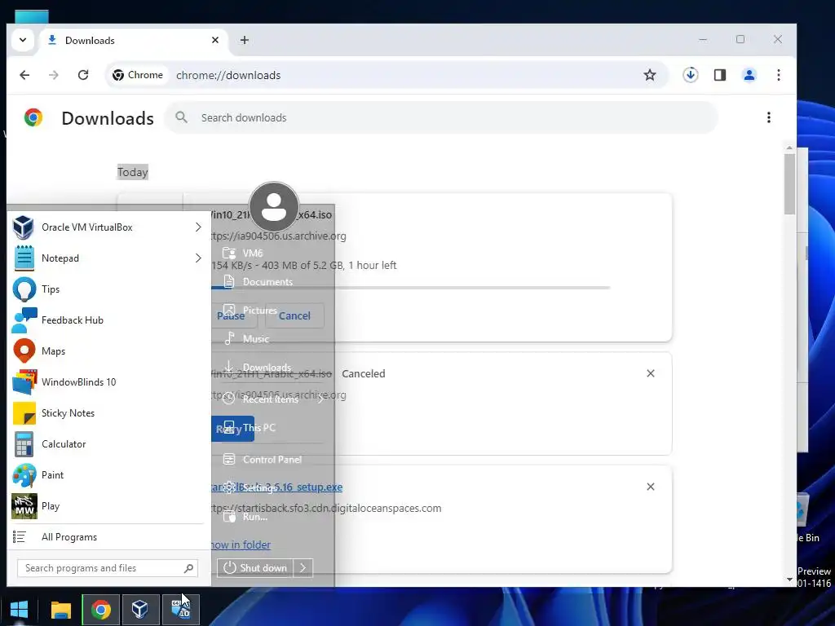Click the Search downloads field
835x626 pixels.
point(441,117)
